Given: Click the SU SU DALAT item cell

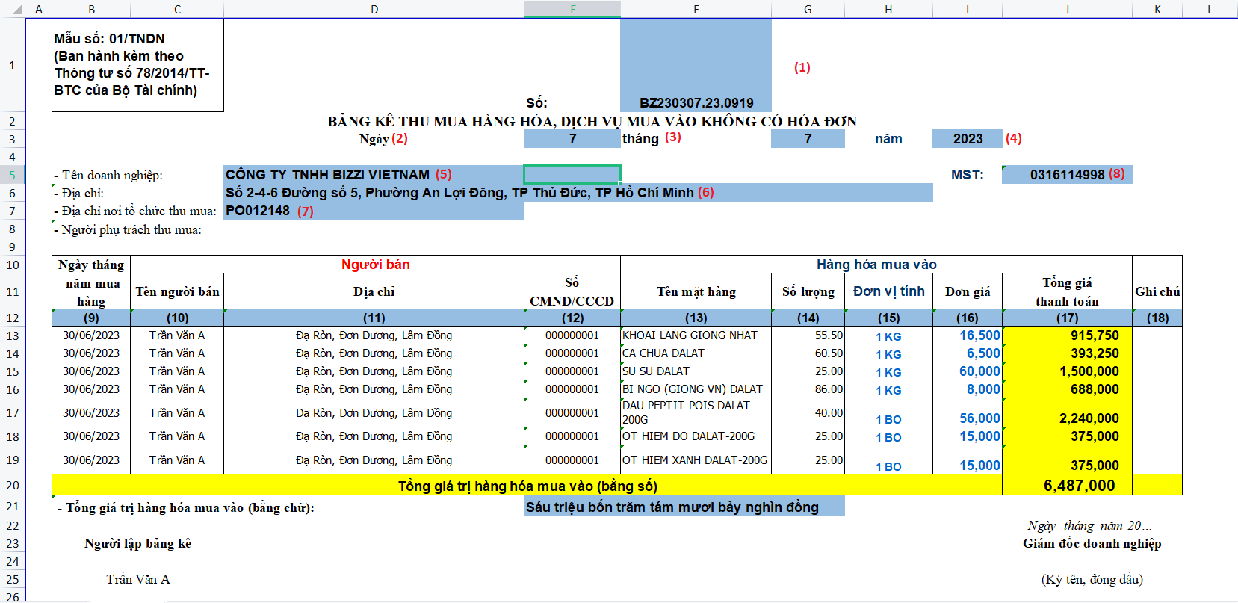Looking at the screenshot, I should point(696,371).
